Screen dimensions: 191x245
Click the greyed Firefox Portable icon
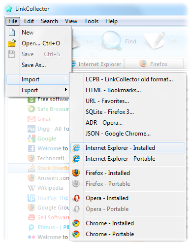pyautogui.click(x=76, y=184)
